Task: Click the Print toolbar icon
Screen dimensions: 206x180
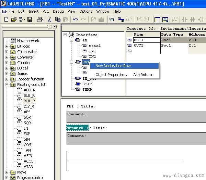Action: tap(39, 20)
